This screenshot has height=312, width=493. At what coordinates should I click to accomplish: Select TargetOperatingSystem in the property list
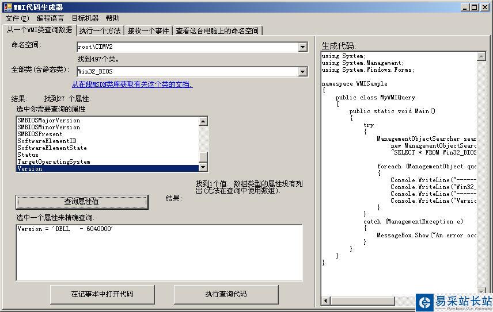(x=108, y=162)
